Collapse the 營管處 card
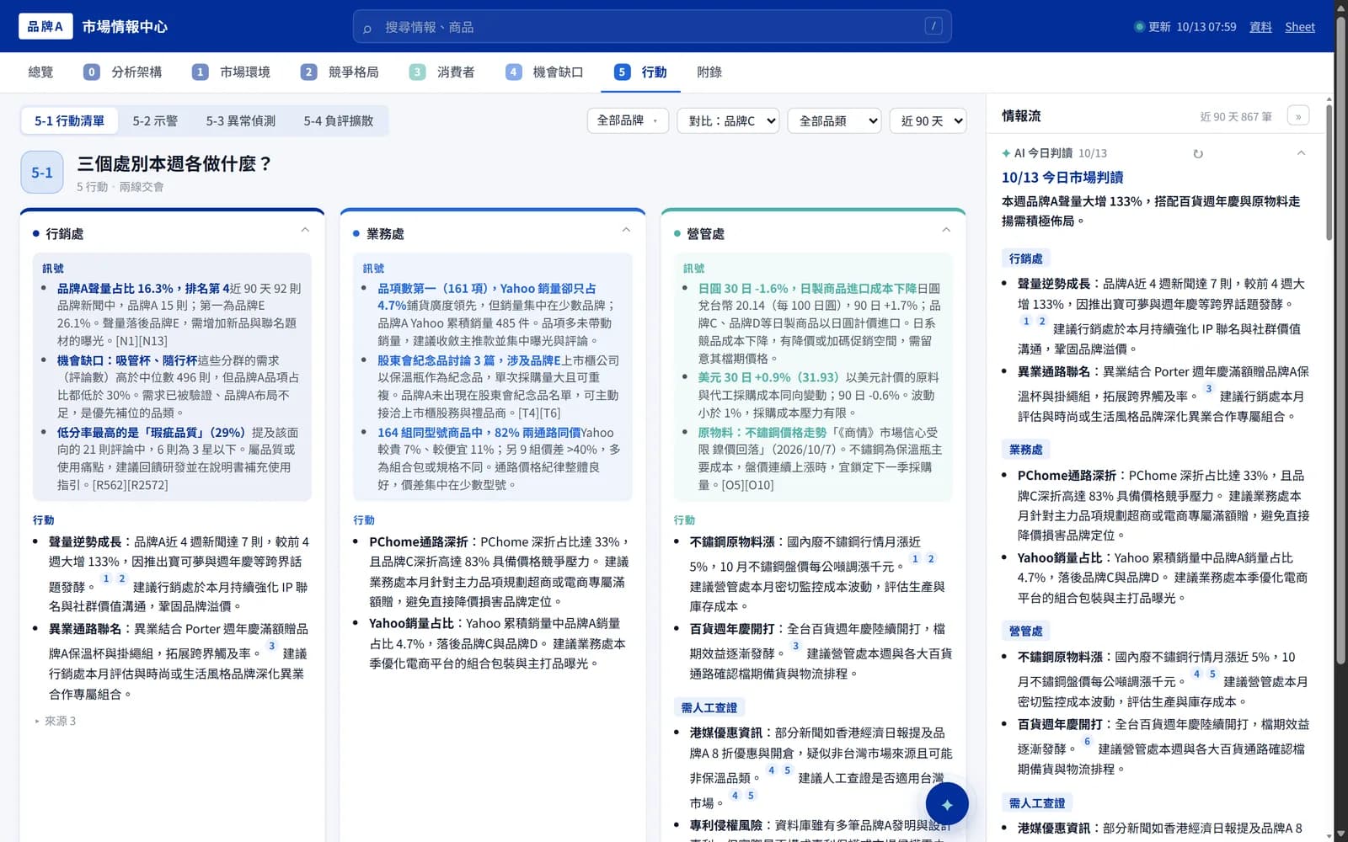Screen dimensions: 1348x842 (946, 230)
